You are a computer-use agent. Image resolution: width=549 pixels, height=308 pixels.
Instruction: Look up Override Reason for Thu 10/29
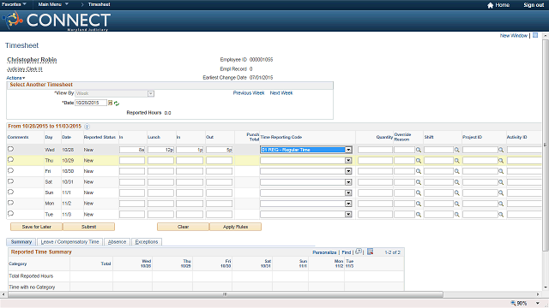coord(419,161)
